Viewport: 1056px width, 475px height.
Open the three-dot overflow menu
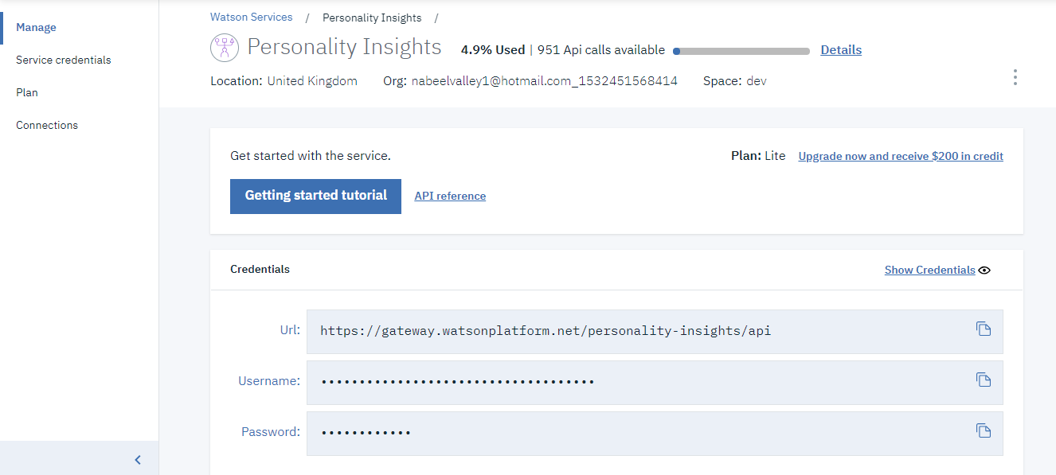tap(1015, 77)
